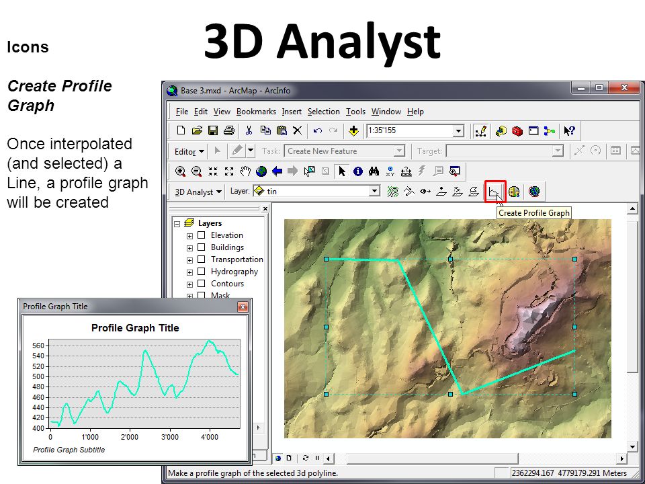Go back to previous extent
This screenshot has width=645, height=484.
pos(277,171)
